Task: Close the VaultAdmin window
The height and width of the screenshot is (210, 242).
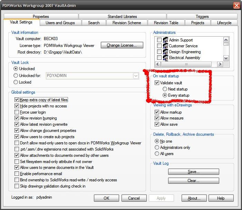Action: (236, 6)
